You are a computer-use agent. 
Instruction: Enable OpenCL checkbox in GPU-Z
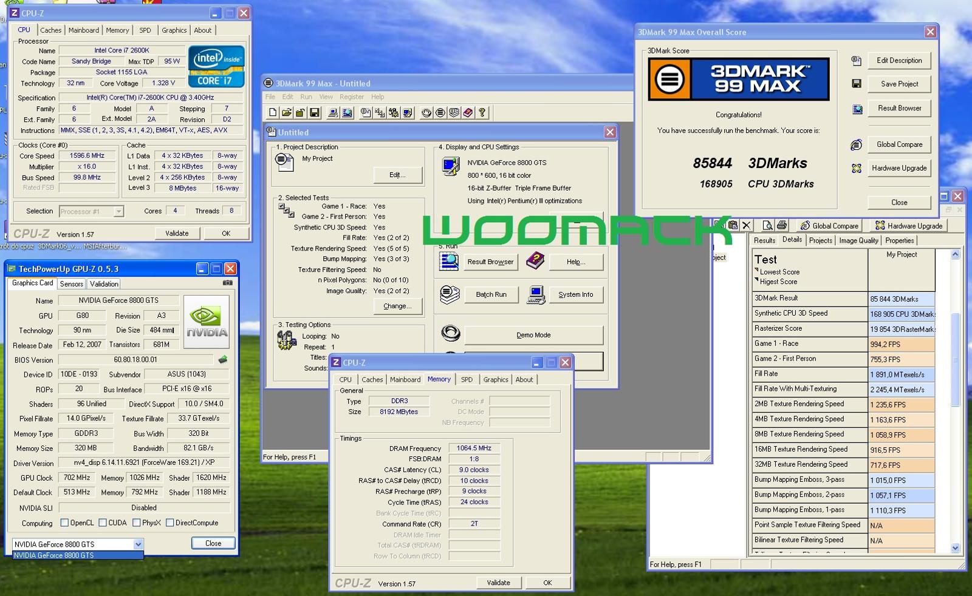64,523
